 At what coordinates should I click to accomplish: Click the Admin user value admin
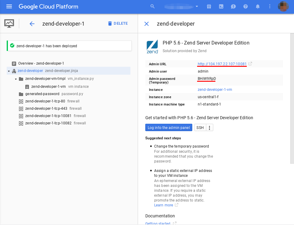[203, 71]
